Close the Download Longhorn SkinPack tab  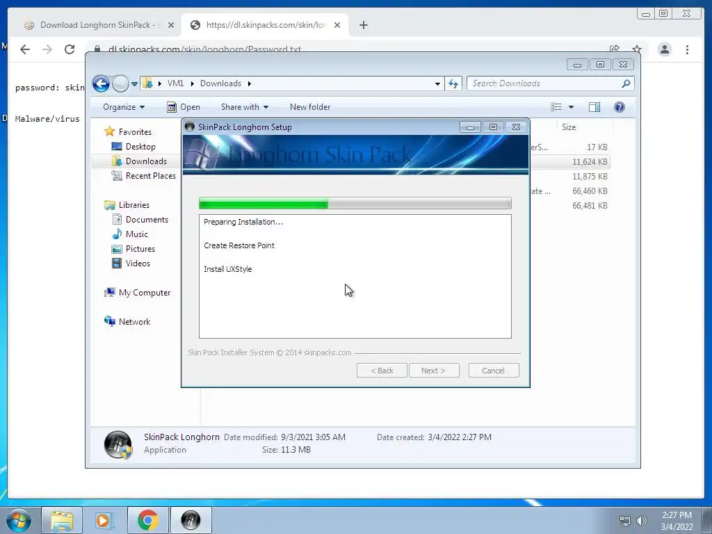point(171,25)
